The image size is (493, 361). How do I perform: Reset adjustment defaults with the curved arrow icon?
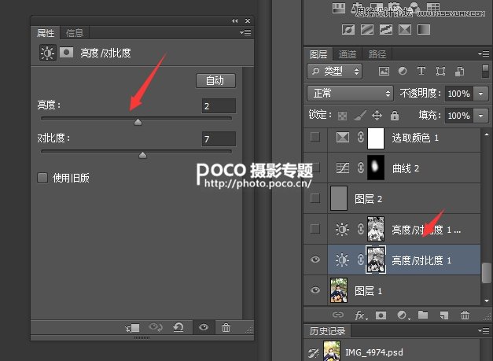tap(178, 328)
